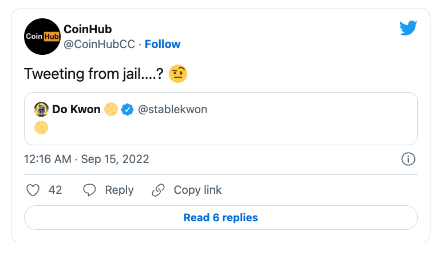Click the chain link copy icon
Image resolution: width=443 pixels, height=255 pixels.
[158, 190]
